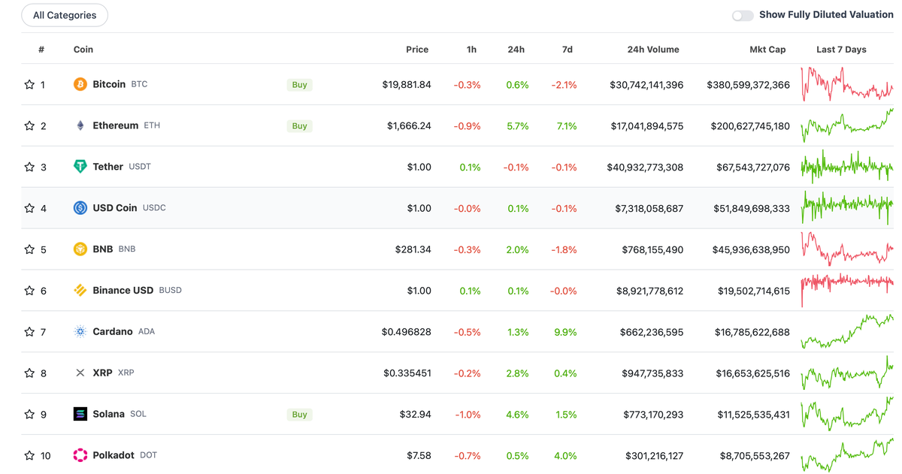The width and height of the screenshot is (902, 474).
Task: Click the BNB logo icon
Action: (x=80, y=249)
